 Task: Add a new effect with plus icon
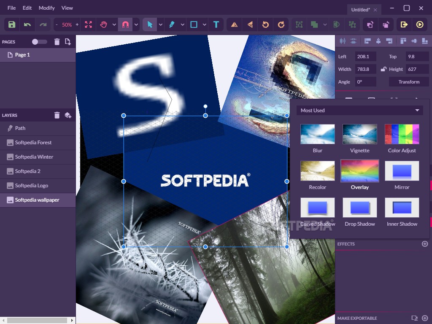pyautogui.click(x=425, y=244)
